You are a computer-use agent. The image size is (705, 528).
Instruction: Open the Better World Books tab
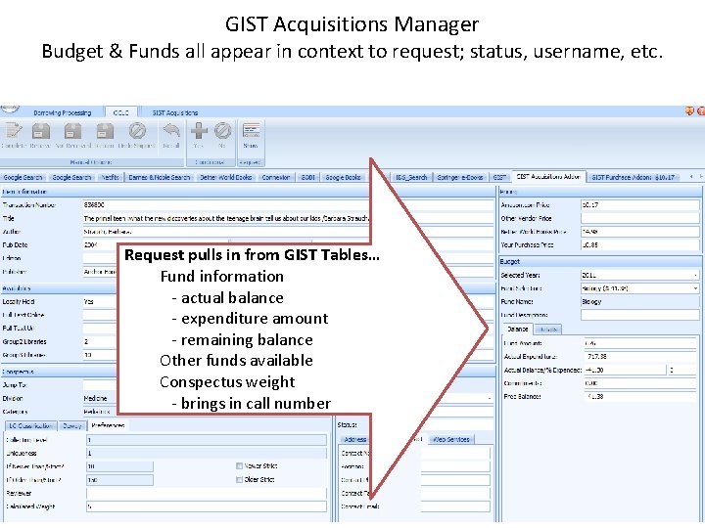(x=226, y=177)
